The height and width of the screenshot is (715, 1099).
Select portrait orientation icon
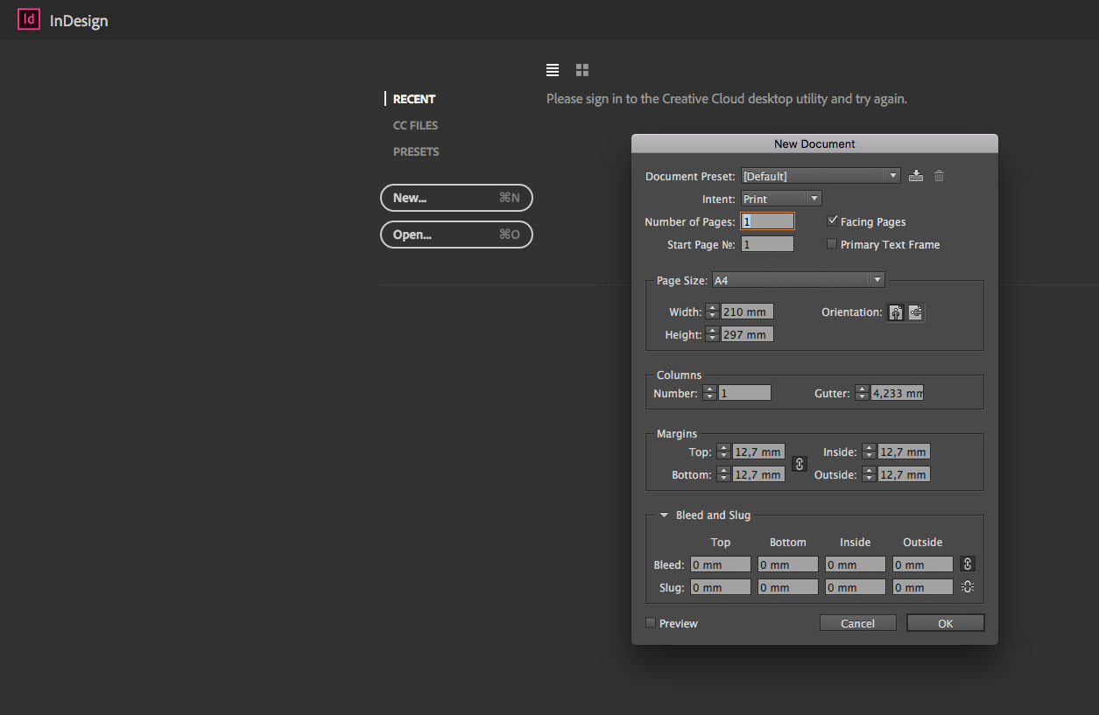click(x=895, y=312)
